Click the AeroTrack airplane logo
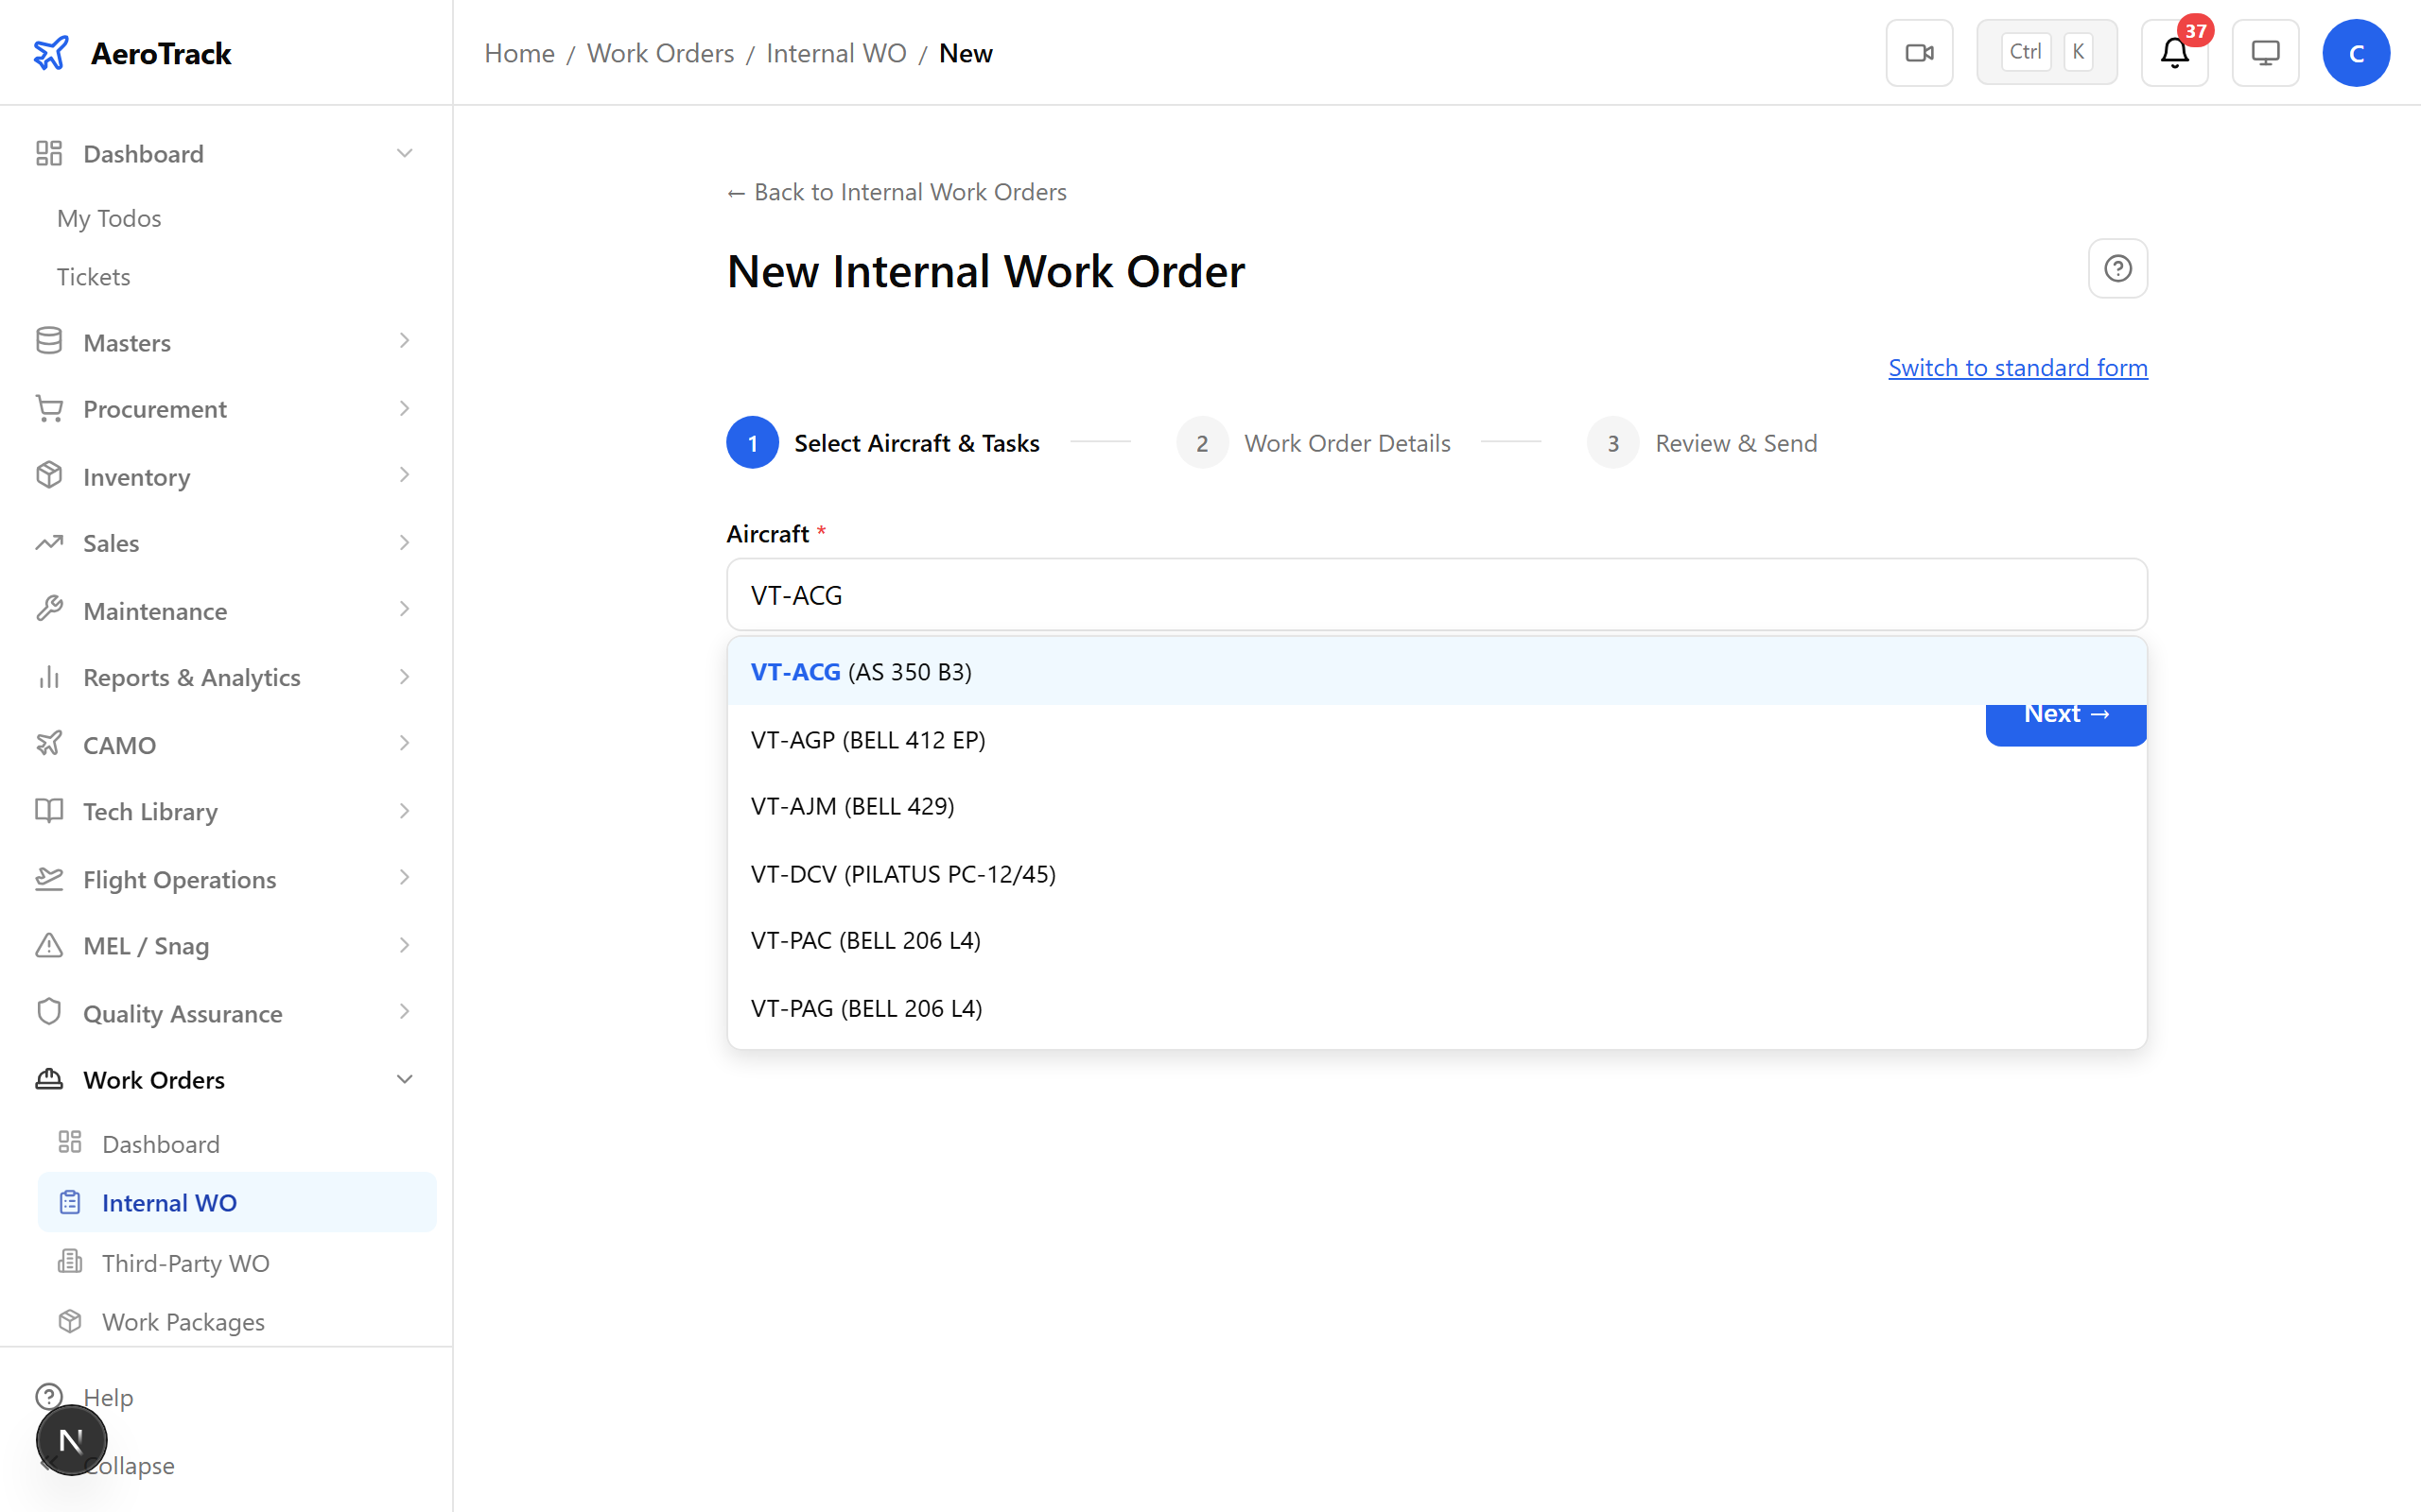Viewport: 2421px width, 1512px height. click(x=51, y=53)
